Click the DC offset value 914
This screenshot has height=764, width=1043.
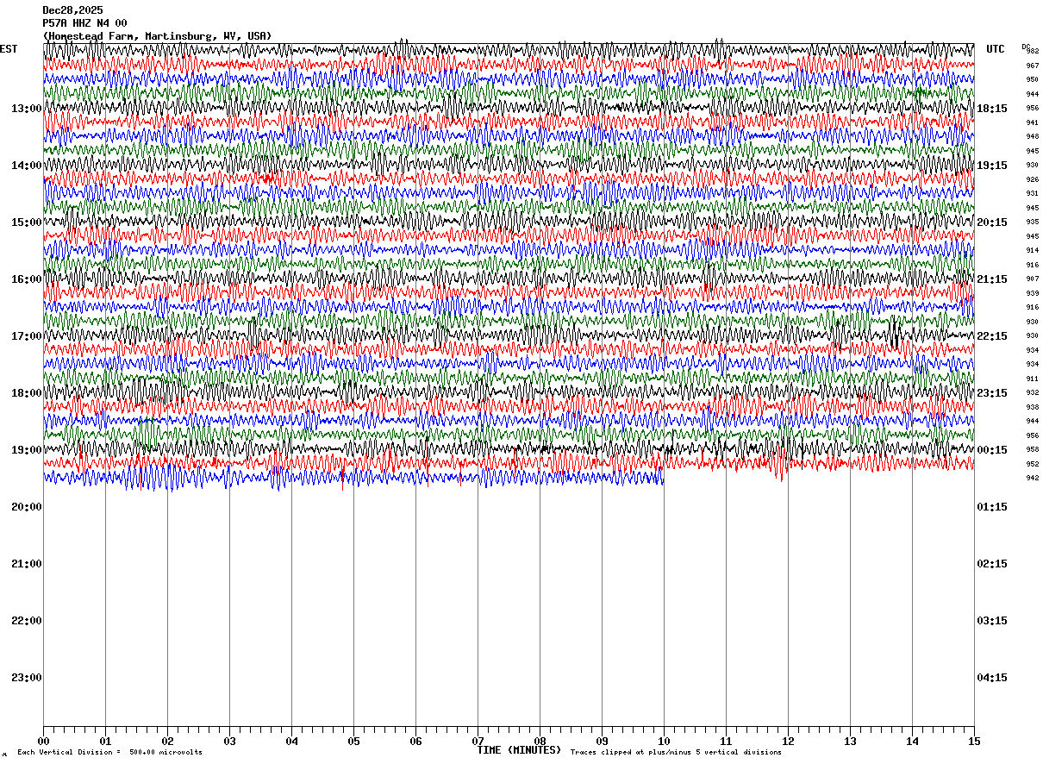[x=1032, y=250]
